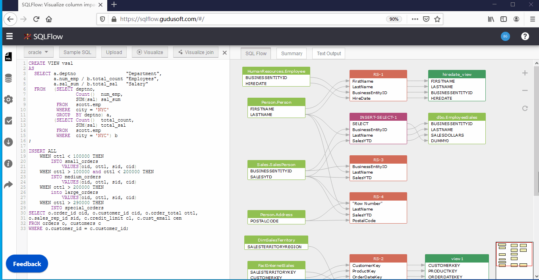Click the tasks checkmark icon in the sidebar
539x280 pixels.
pos(8,121)
